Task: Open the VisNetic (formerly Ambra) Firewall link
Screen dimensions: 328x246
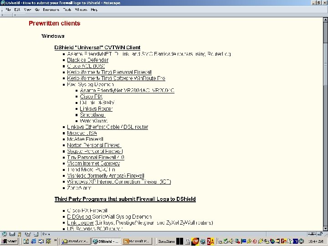Action: (x=106, y=176)
